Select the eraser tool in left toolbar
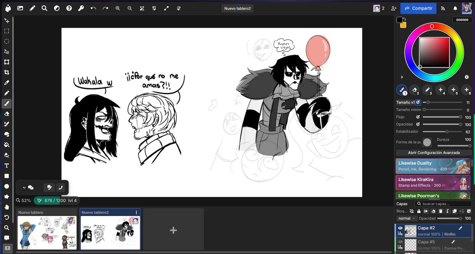The image size is (475, 254). pyautogui.click(x=7, y=114)
